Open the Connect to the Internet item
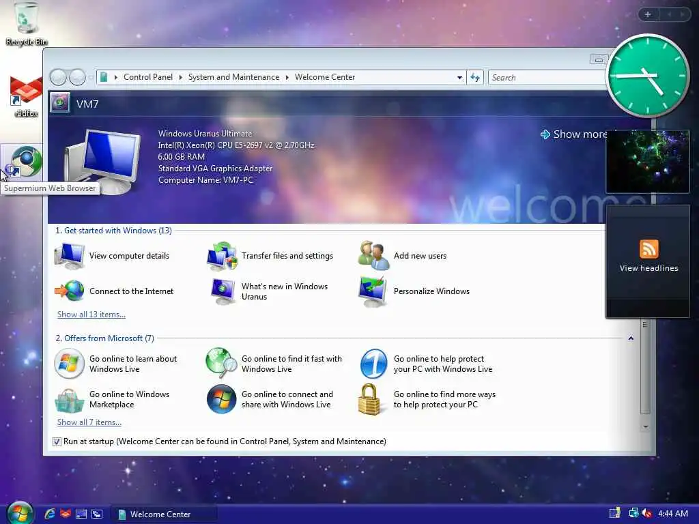The width and height of the screenshot is (699, 524). point(114,291)
